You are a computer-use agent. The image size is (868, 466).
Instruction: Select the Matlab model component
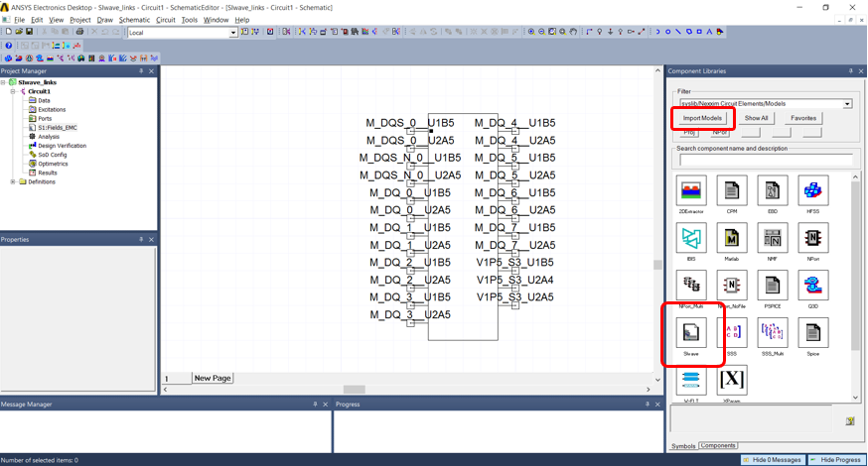[x=732, y=238]
